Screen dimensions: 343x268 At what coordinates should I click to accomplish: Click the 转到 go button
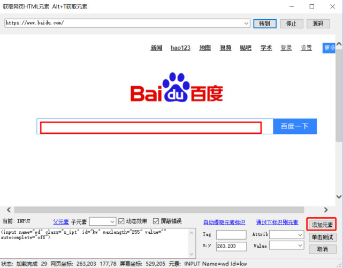pyautogui.click(x=265, y=24)
